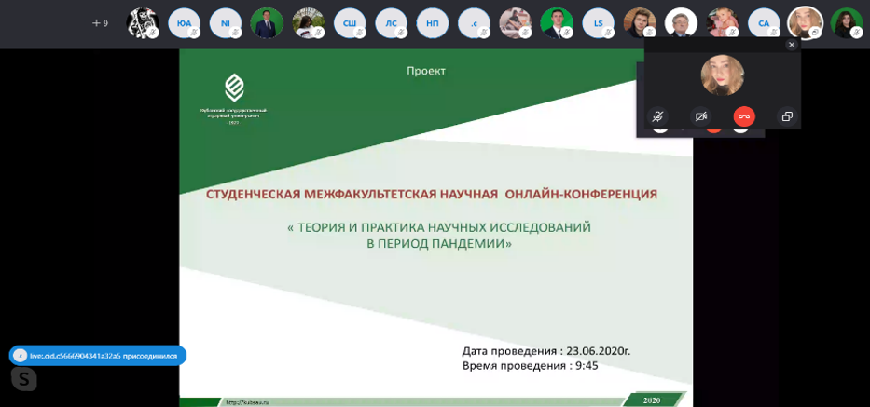The width and height of the screenshot is (870, 407).
Task: Select the NI participant avatar
Action: pos(225,23)
